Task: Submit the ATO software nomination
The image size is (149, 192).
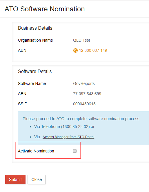Action: (15, 179)
